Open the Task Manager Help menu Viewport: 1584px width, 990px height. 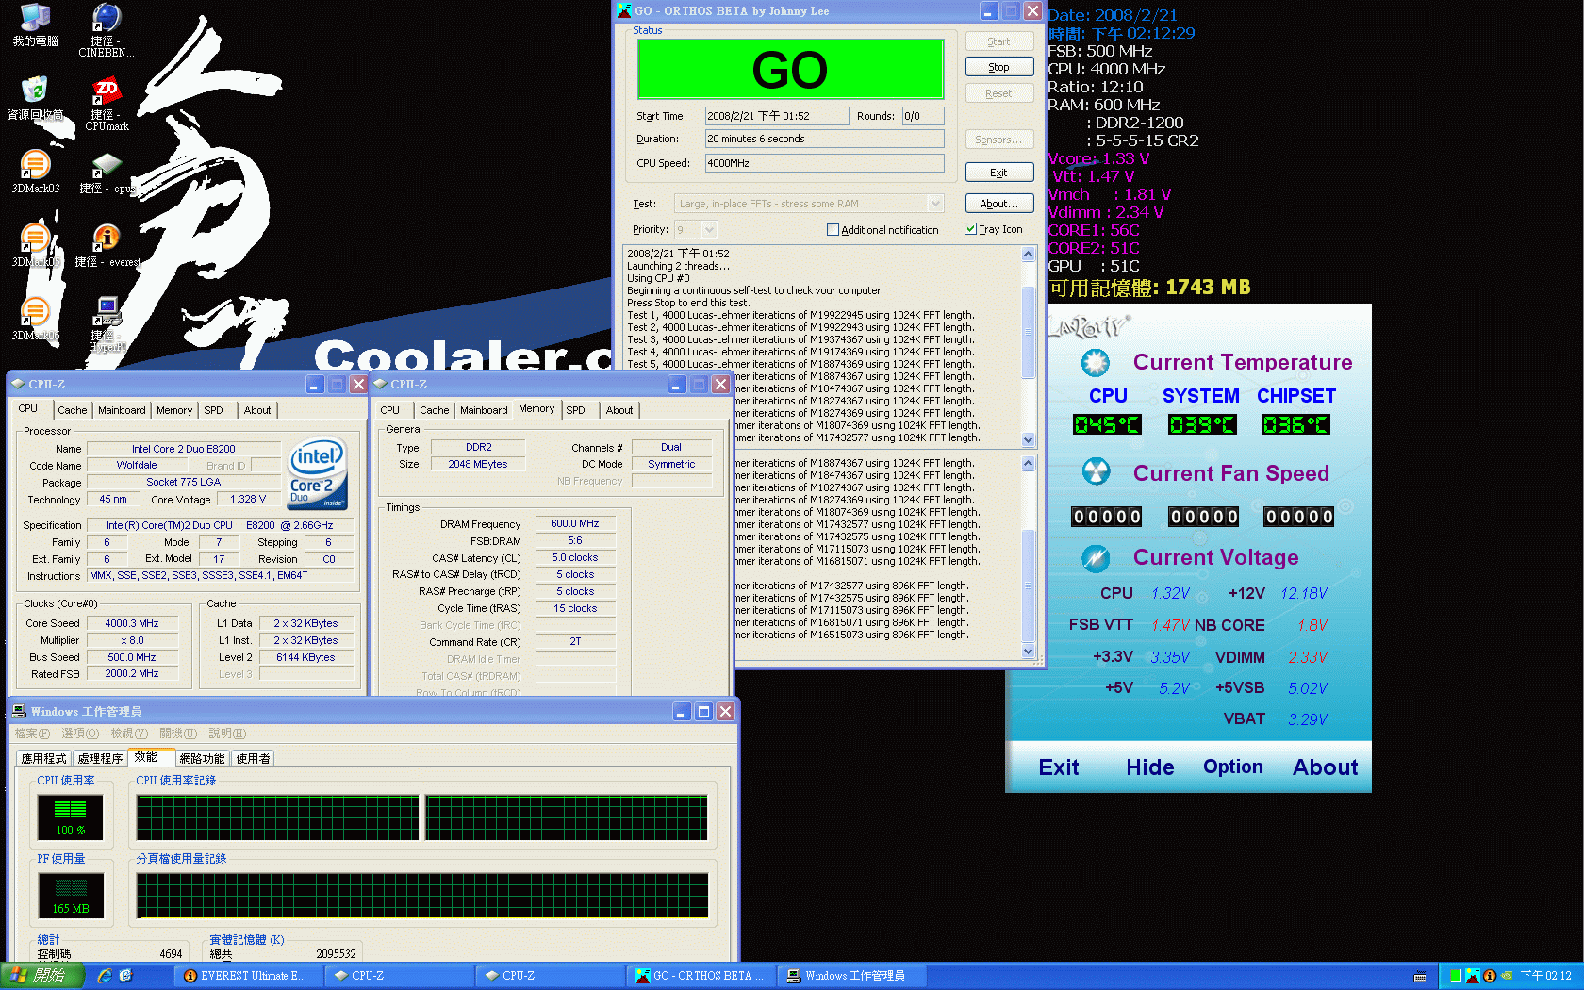[226, 734]
